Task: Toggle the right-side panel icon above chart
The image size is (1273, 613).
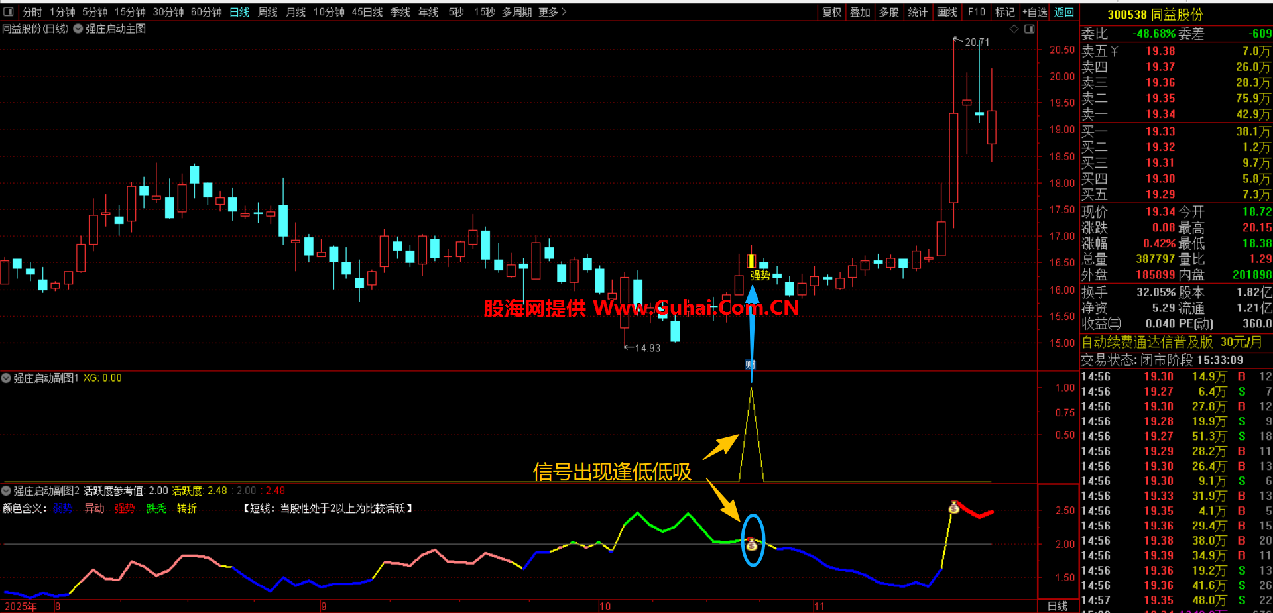Action: pos(1029,29)
